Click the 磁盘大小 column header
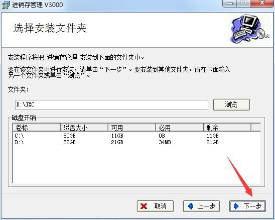The width and height of the screenshot is (275, 220). click(84, 128)
